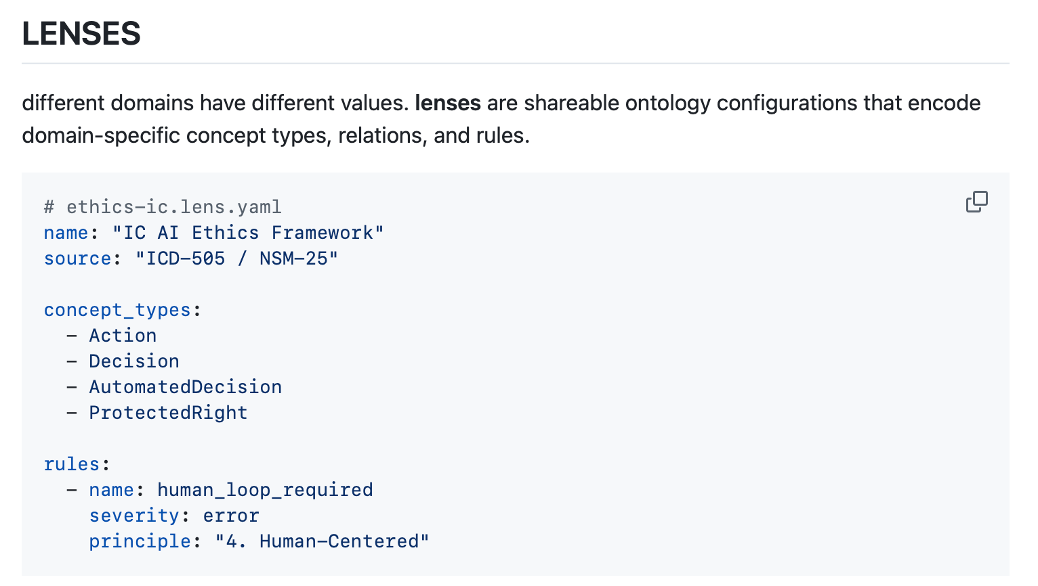The image size is (1038, 586).
Task: Copy the YAML code block to clipboard
Action: click(976, 202)
